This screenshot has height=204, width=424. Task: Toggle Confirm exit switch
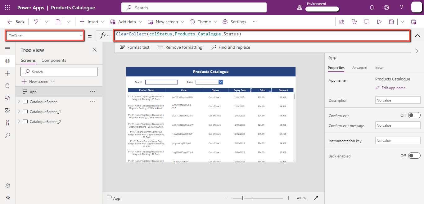tap(414, 116)
